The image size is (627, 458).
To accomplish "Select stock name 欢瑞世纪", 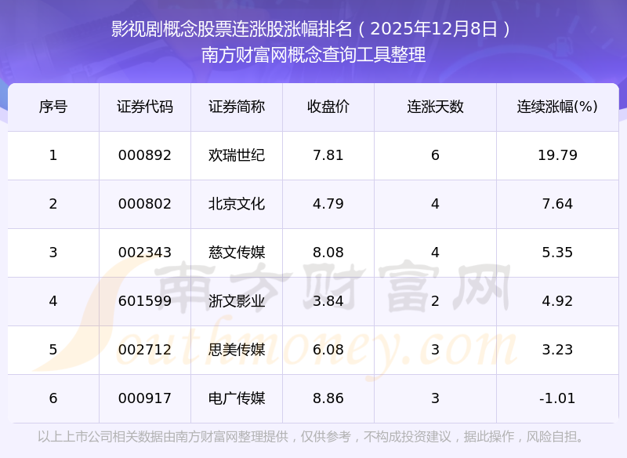I will pos(237,155).
